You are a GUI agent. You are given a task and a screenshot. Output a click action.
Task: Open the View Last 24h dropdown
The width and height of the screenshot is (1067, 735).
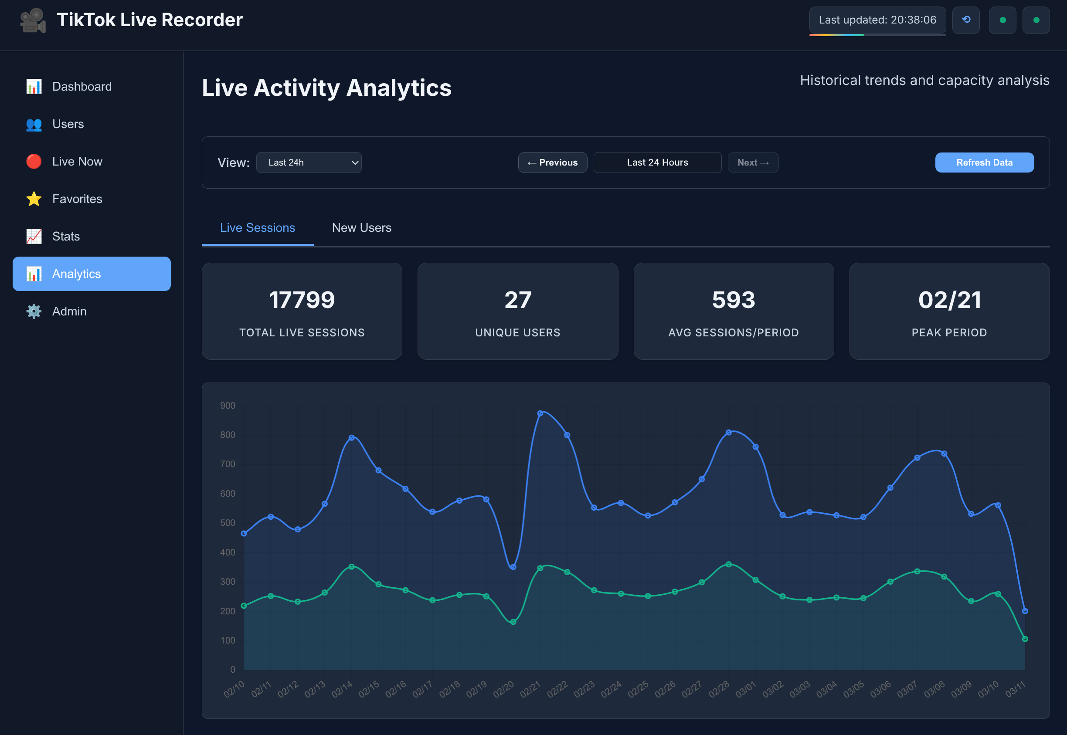pyautogui.click(x=309, y=163)
